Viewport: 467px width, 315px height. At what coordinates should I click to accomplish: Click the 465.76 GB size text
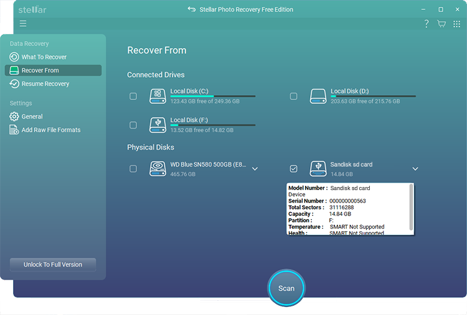183,174
